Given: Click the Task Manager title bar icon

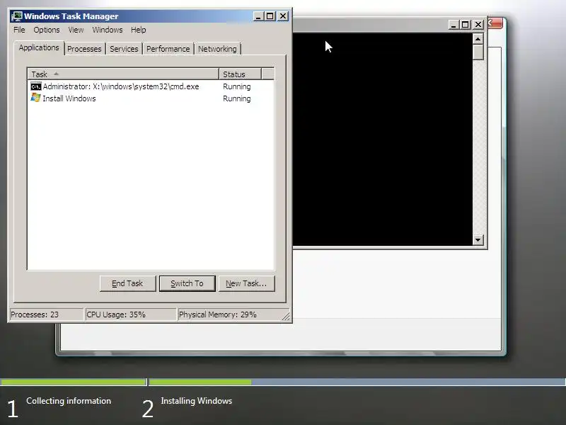Looking at the screenshot, I should point(16,16).
